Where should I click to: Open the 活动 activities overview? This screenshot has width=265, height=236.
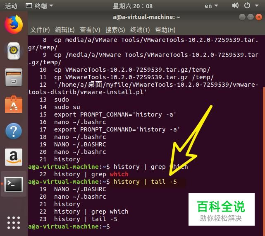pos(11,6)
